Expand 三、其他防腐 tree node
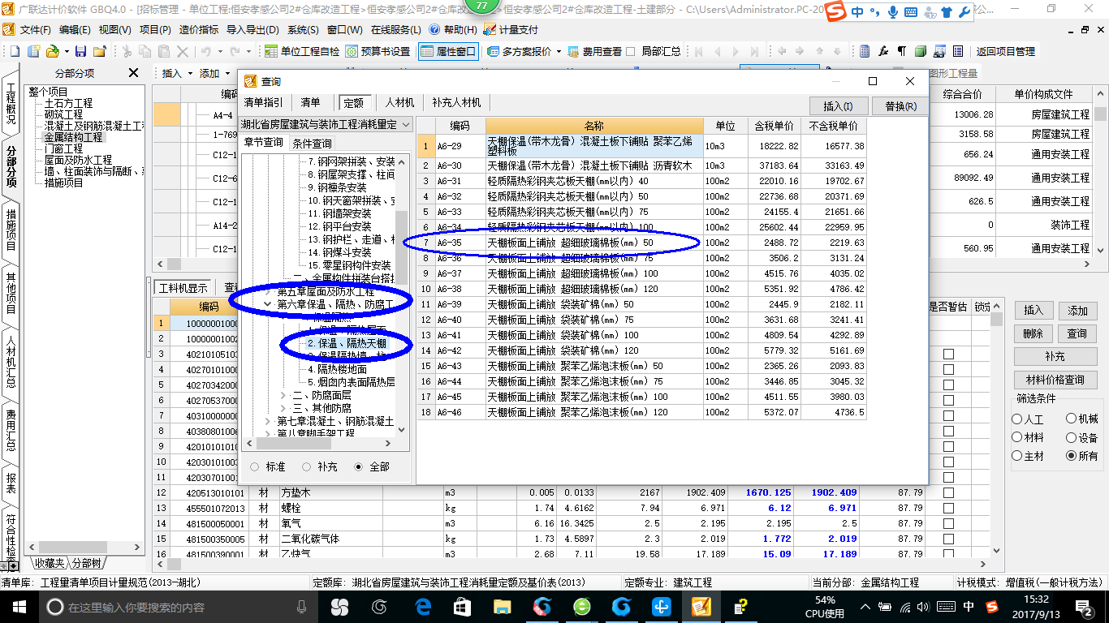Screen dimensions: 1109x623 283,408
